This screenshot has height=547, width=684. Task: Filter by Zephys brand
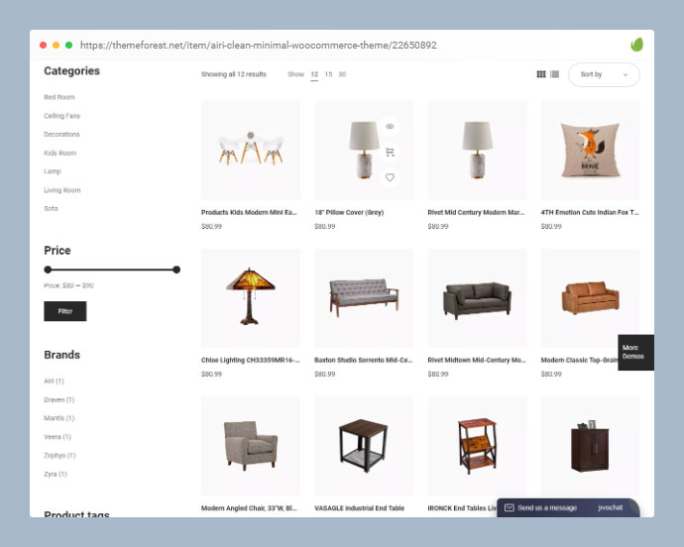click(59, 456)
